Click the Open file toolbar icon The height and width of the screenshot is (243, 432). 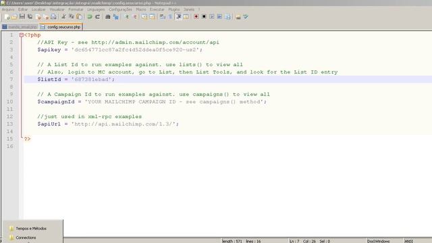coord(14,17)
